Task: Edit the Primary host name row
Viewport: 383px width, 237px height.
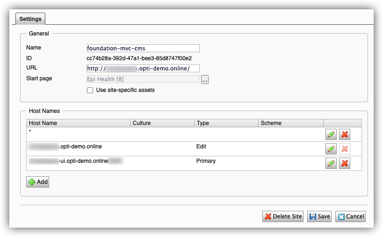Action: click(x=331, y=163)
